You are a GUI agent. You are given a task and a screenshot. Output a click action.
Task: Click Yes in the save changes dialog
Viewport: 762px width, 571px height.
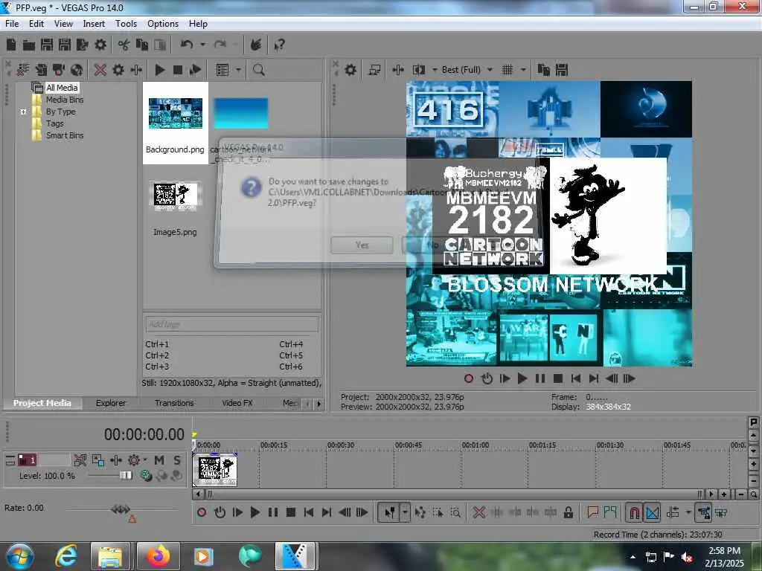(x=362, y=245)
